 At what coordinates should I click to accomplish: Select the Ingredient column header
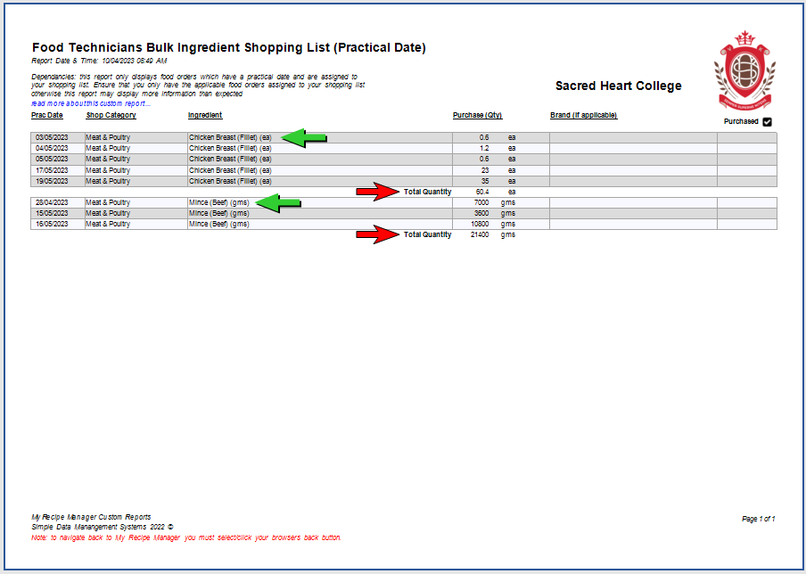coord(205,116)
